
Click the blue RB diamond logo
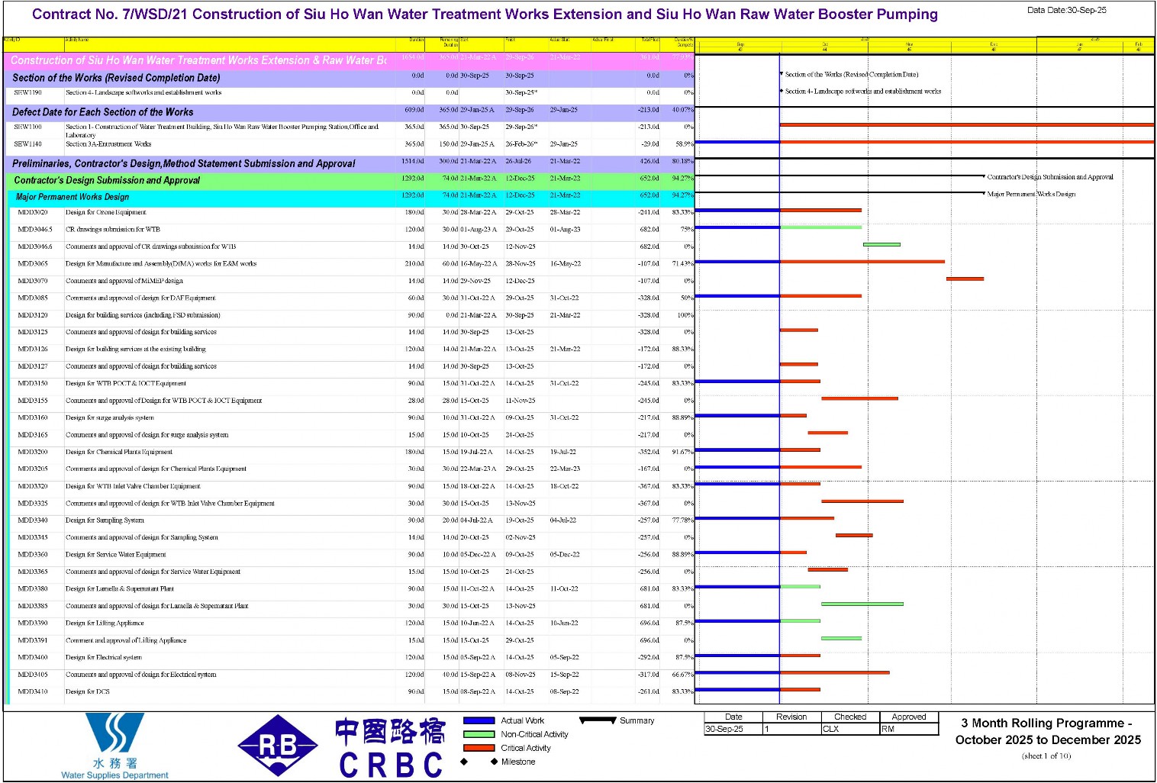click(278, 746)
